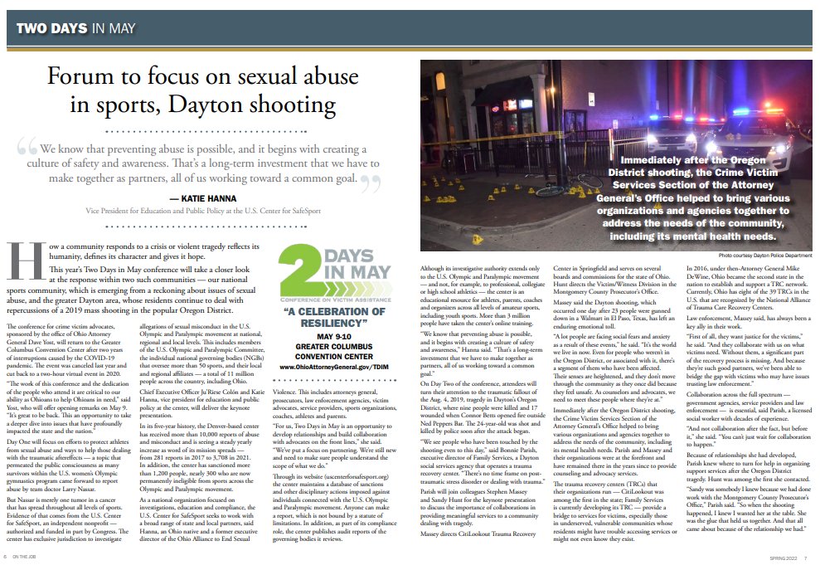Click the paragraph starting "In 2016, under then-Attorney General Mike DeWine"
820x565 pixels.
(x=749, y=288)
